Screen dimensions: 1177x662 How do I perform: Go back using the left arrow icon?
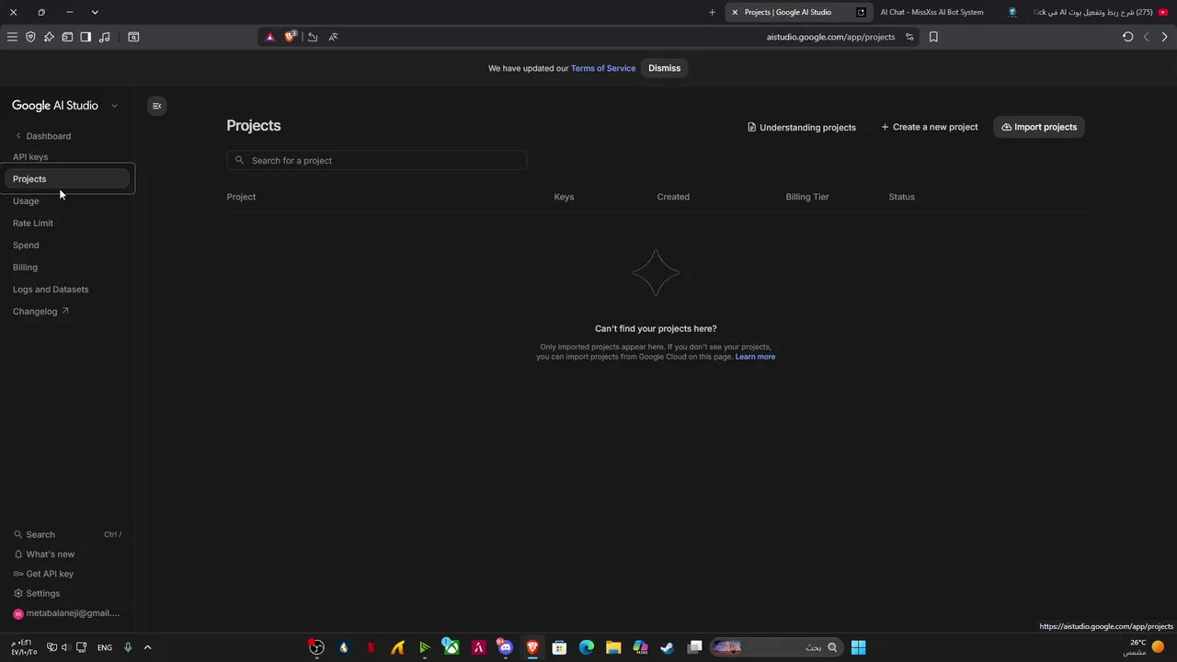pos(1147,37)
